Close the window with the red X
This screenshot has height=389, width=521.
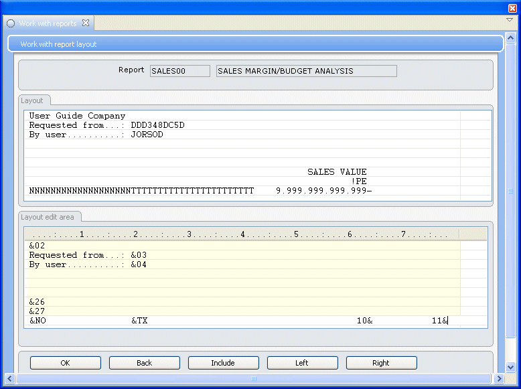pyautogui.click(x=513, y=8)
